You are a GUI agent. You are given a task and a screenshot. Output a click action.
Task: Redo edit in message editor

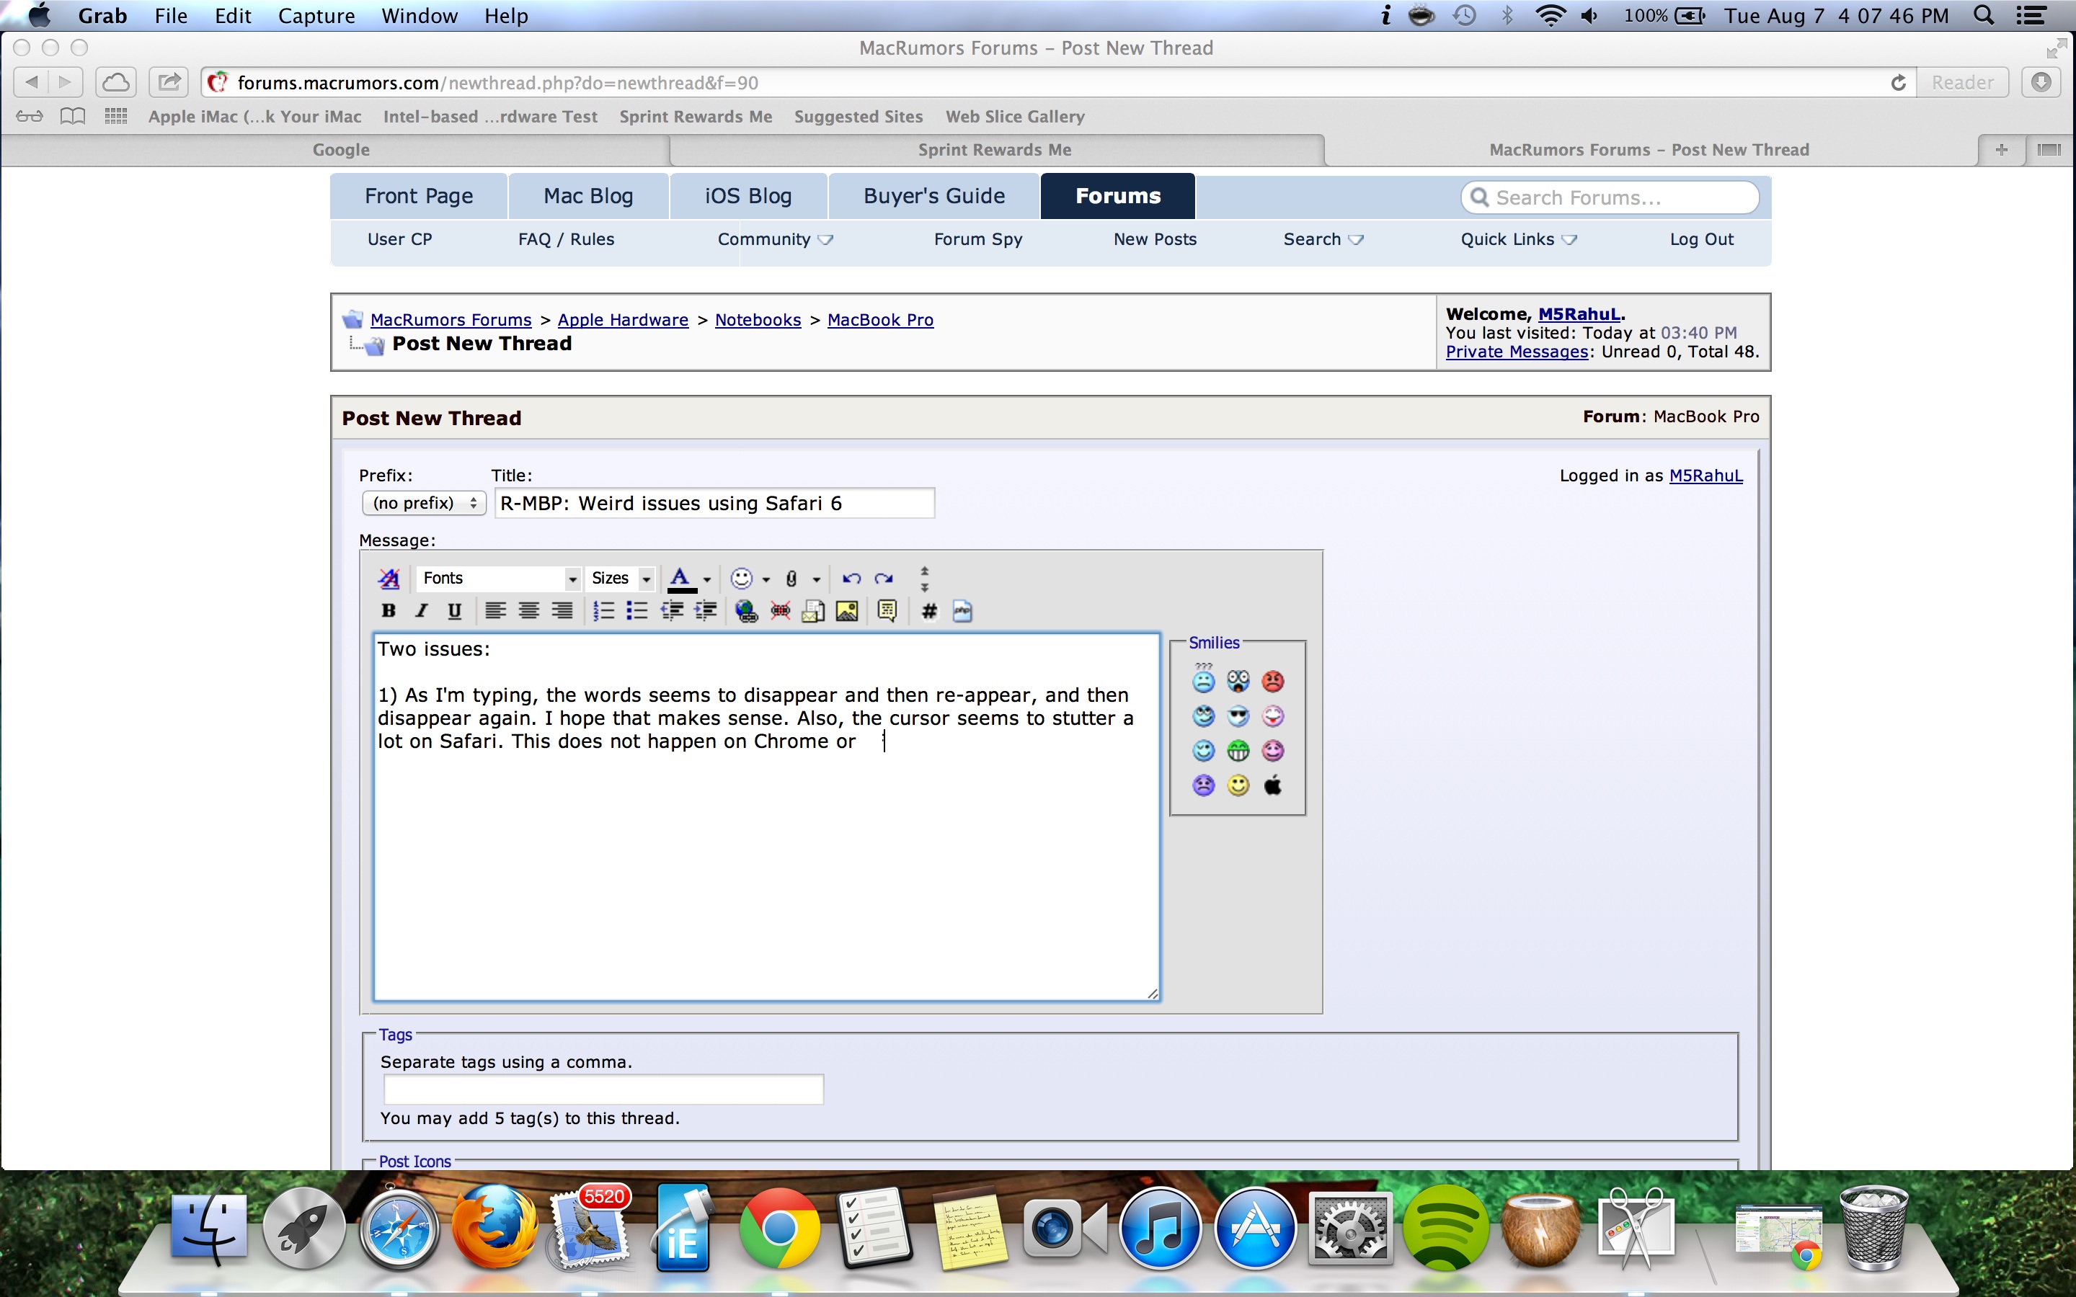[x=884, y=579]
